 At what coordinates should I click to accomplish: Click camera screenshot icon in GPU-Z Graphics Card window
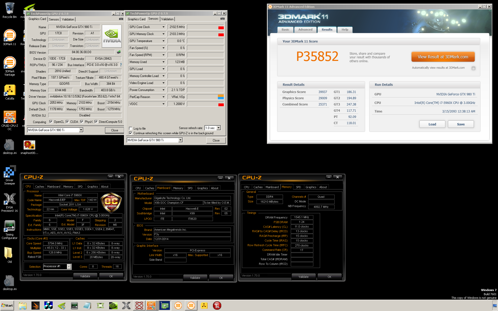coord(121,19)
